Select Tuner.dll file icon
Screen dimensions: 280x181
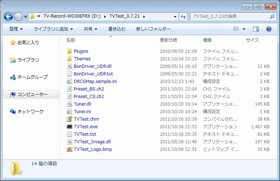[x=69, y=104]
